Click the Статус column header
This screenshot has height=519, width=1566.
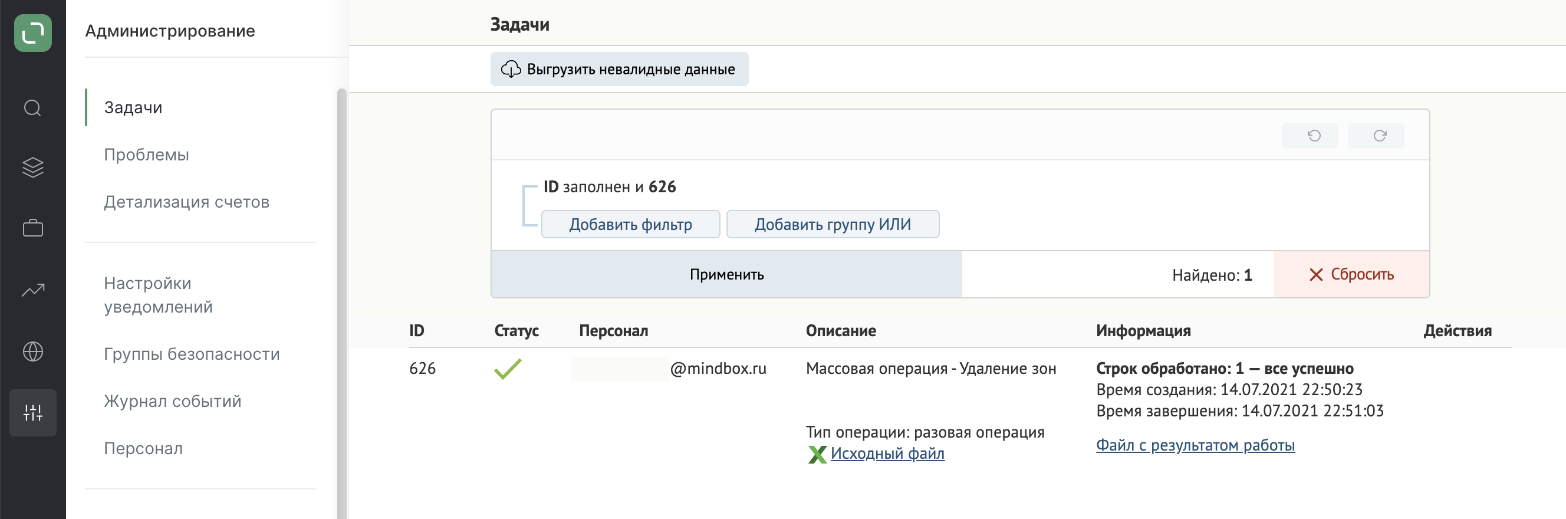click(516, 331)
